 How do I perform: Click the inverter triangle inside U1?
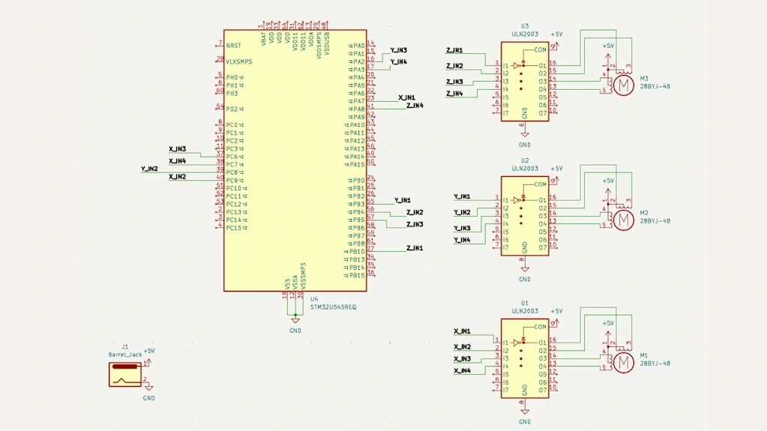(517, 343)
